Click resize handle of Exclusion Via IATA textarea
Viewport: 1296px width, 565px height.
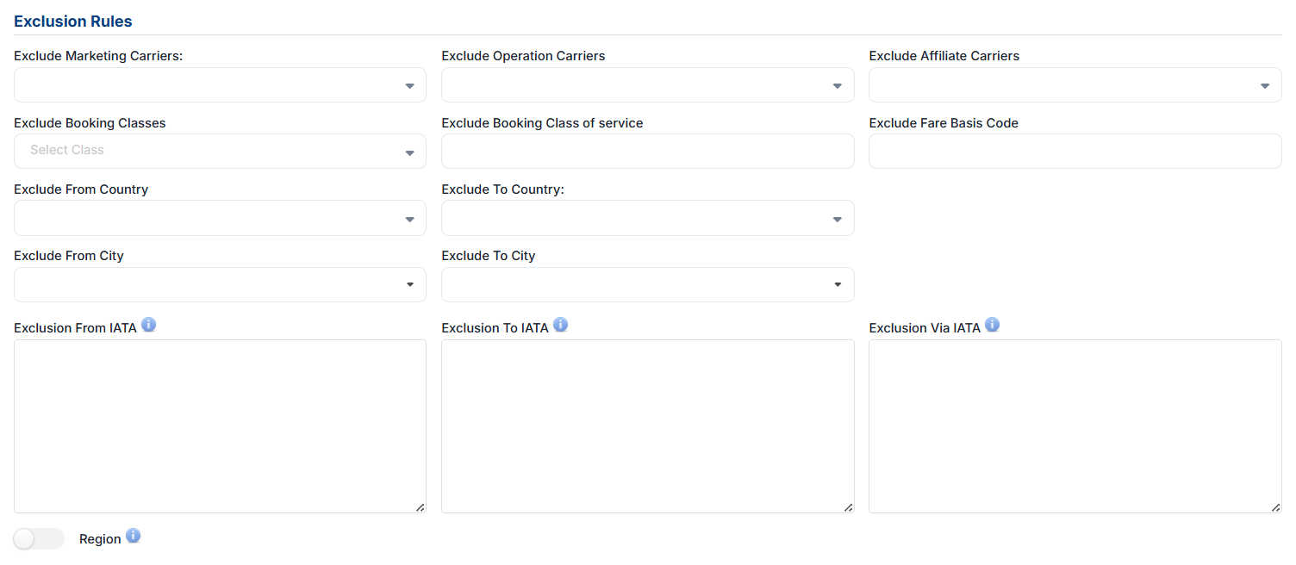[x=1276, y=507]
